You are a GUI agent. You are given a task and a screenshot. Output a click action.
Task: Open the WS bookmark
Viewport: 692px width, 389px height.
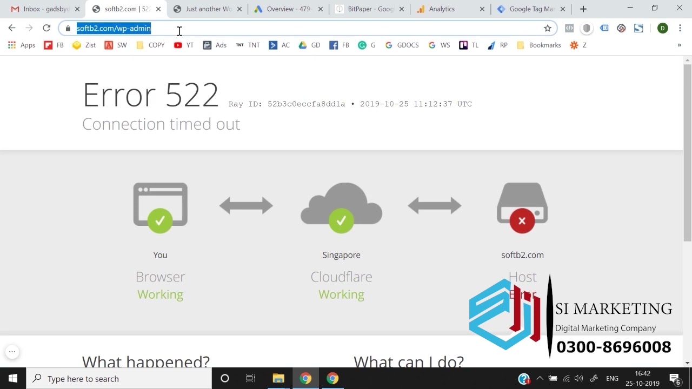click(x=439, y=45)
